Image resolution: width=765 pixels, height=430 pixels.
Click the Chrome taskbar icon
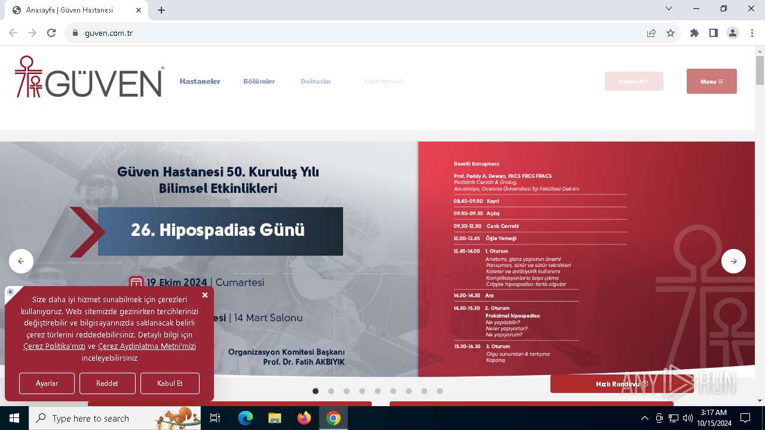pos(333,418)
